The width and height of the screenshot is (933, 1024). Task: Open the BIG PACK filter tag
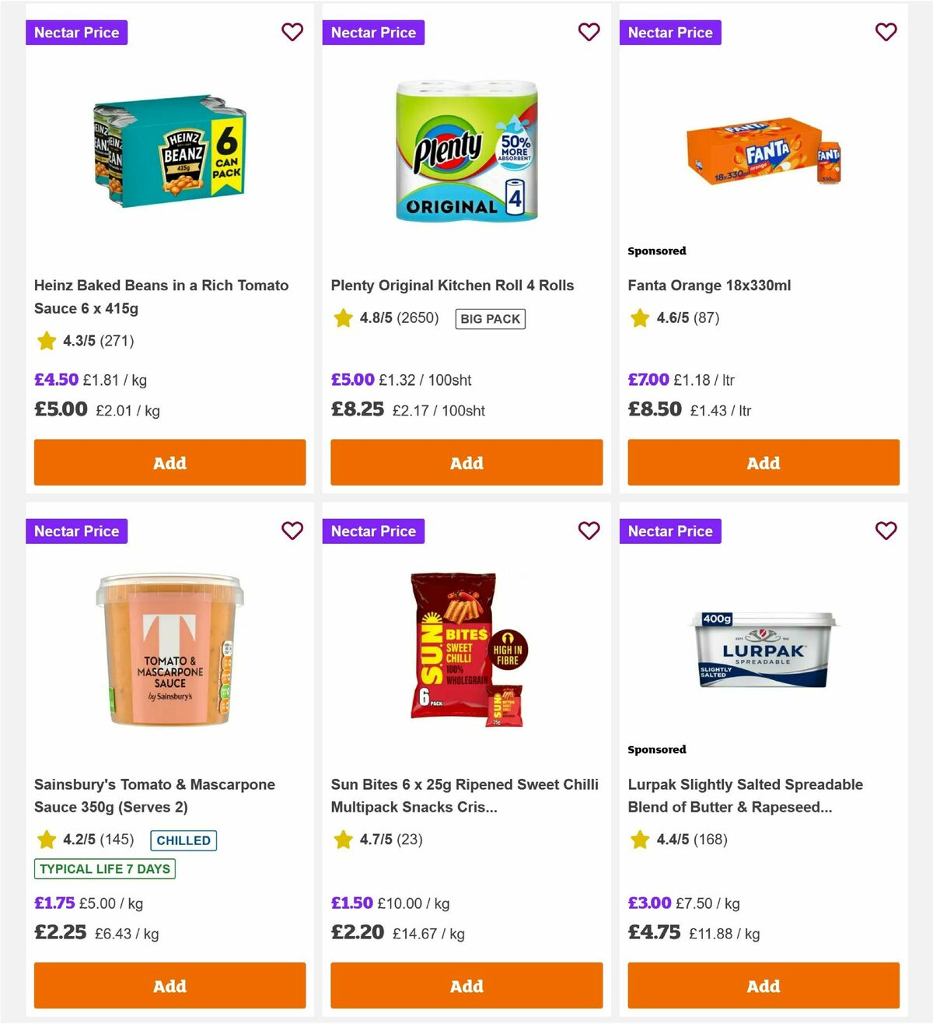pos(490,318)
